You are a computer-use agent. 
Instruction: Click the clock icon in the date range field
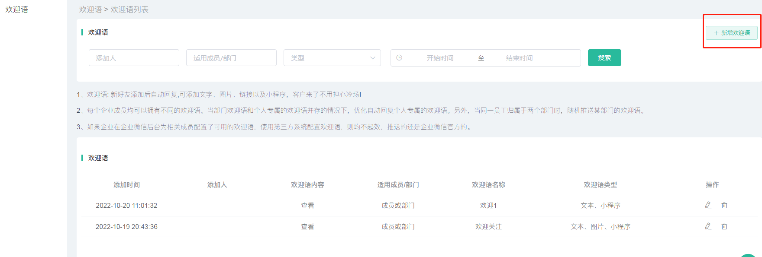(x=399, y=58)
